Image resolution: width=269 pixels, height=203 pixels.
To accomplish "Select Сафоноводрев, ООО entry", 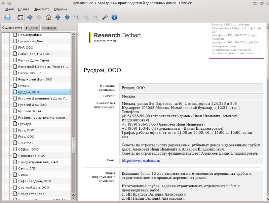I will [x=35, y=181].
